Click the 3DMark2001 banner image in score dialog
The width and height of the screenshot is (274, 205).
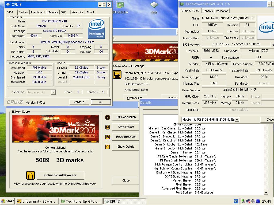(56, 129)
